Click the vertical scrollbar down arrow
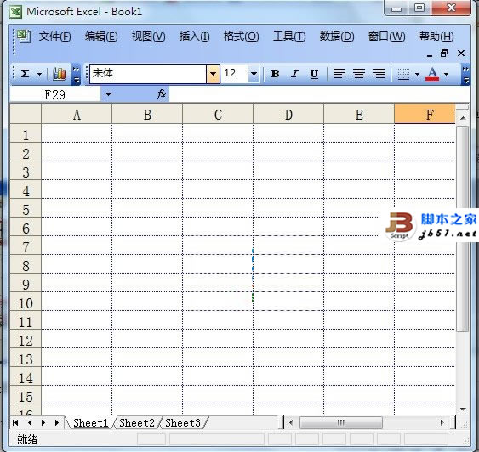 coord(463,410)
